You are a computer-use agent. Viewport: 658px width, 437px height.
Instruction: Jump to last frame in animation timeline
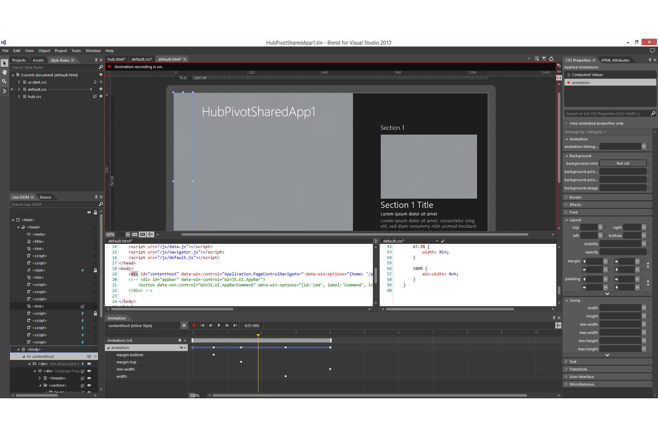pyautogui.click(x=235, y=325)
